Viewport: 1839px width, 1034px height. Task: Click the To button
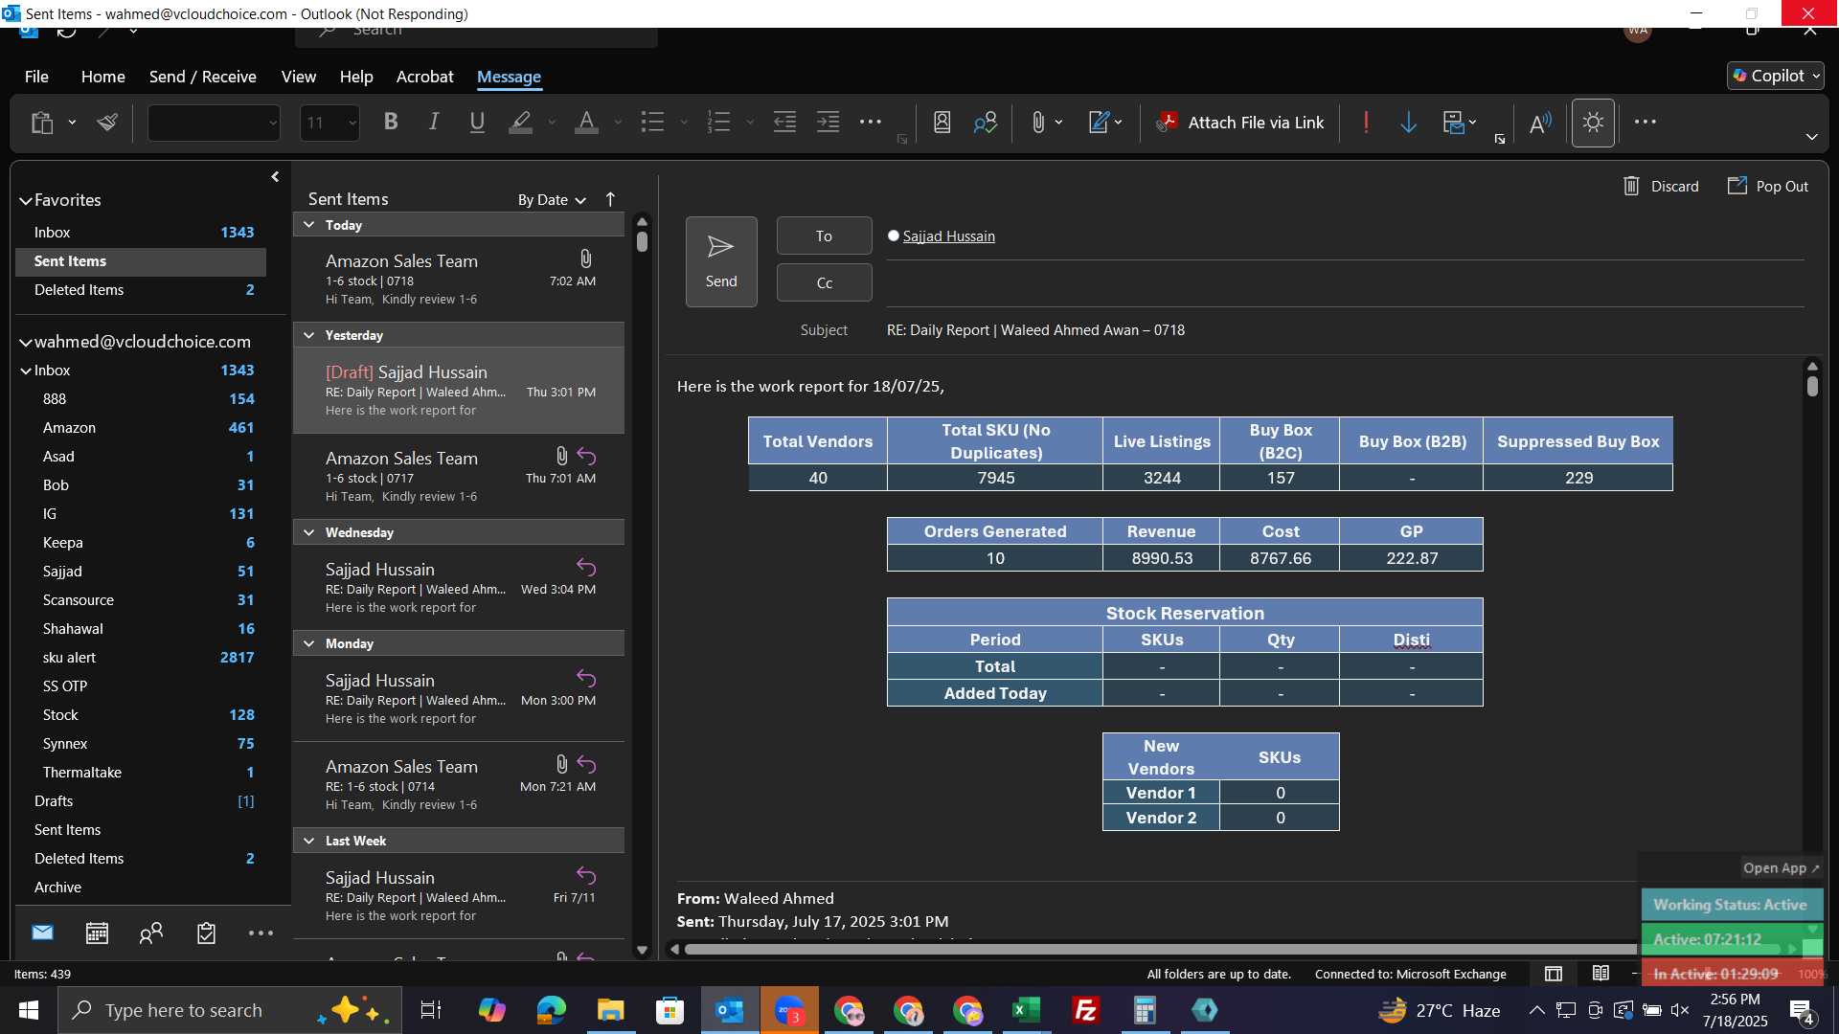[x=824, y=236]
